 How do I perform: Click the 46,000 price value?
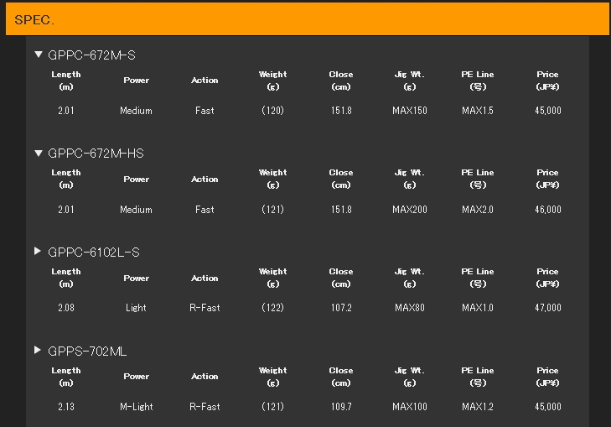pyautogui.click(x=548, y=210)
